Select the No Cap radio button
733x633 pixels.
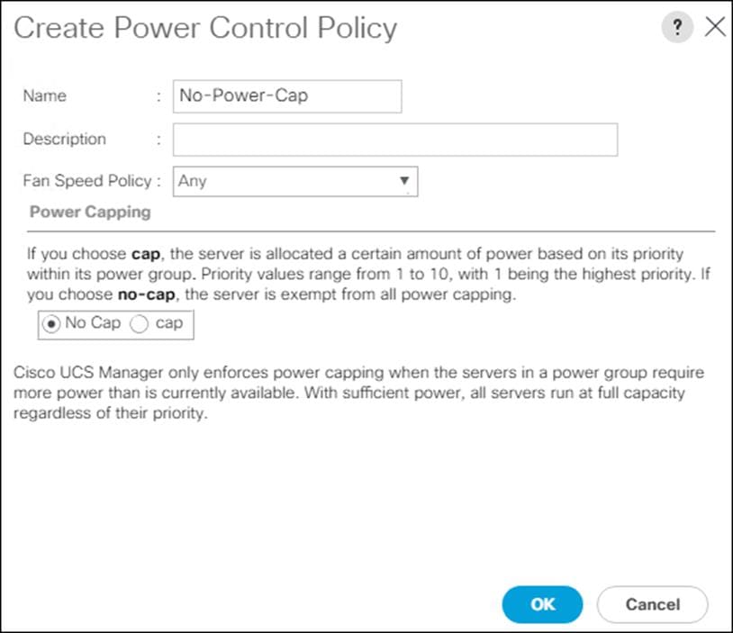click(x=53, y=324)
